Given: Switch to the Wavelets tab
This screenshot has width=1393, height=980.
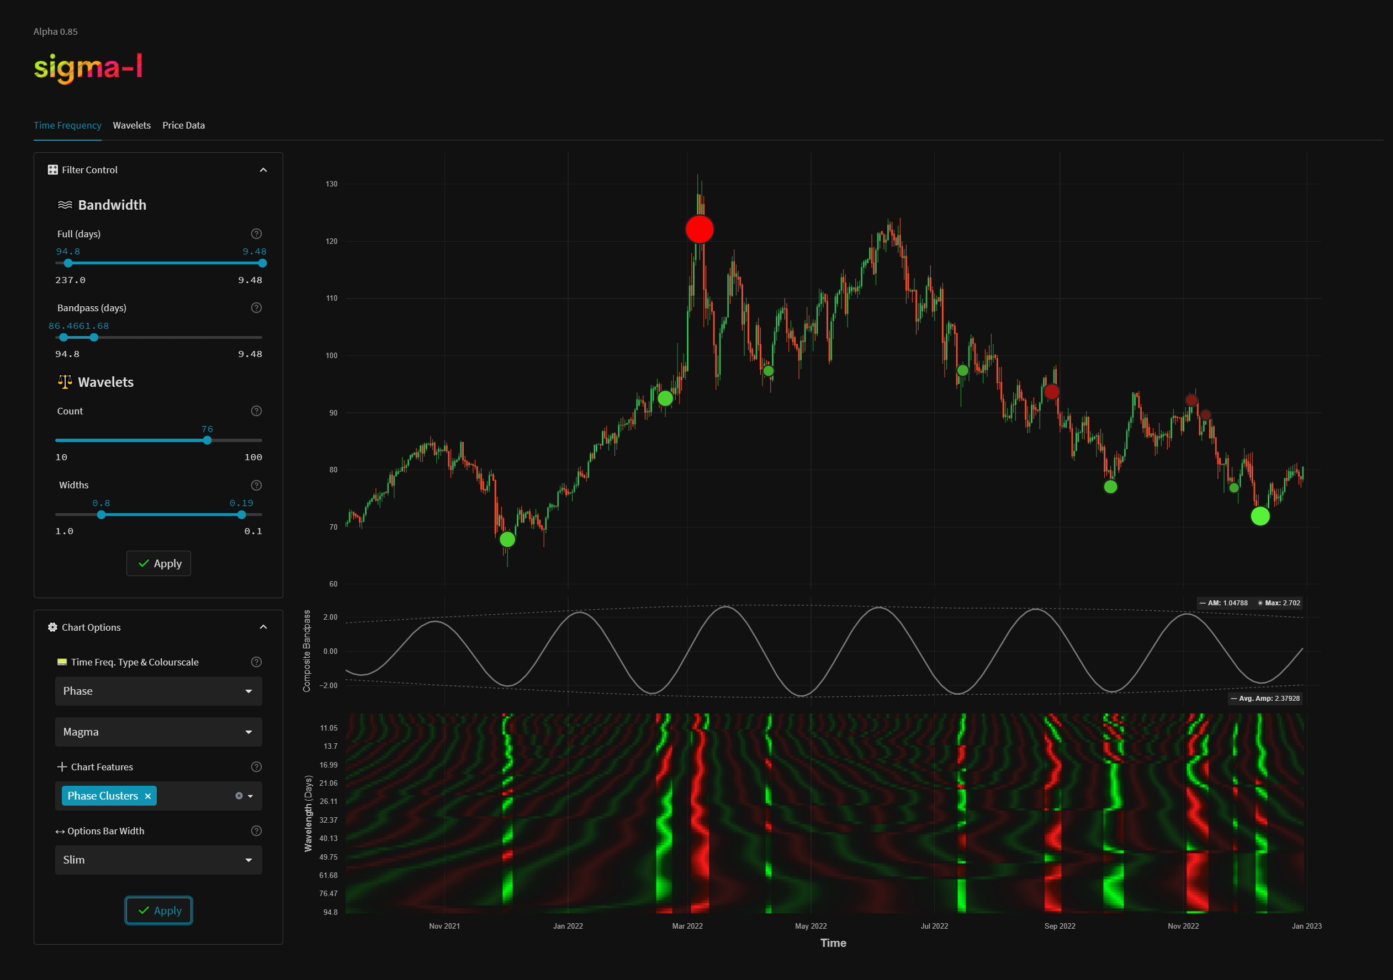Looking at the screenshot, I should pos(131,125).
